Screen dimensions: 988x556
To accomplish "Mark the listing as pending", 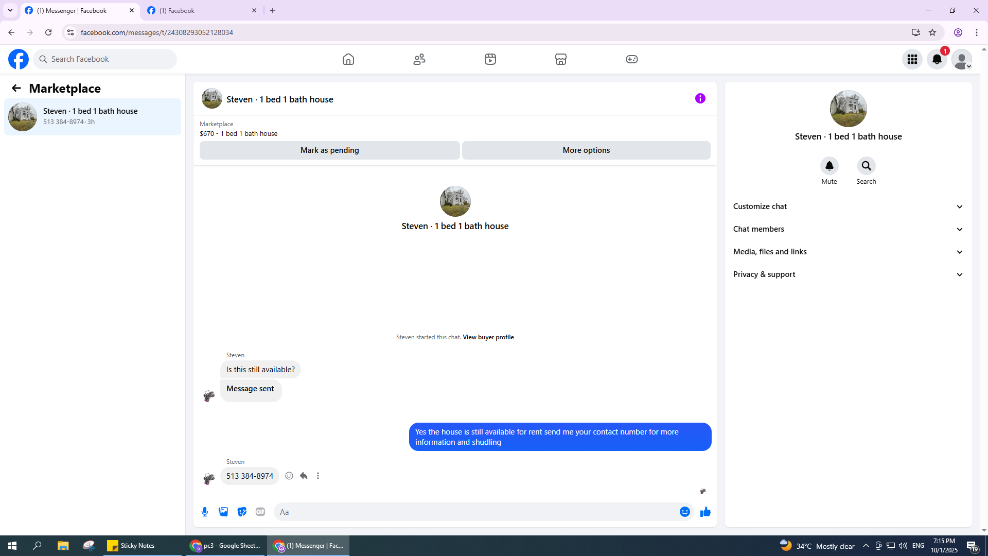I will click(330, 150).
